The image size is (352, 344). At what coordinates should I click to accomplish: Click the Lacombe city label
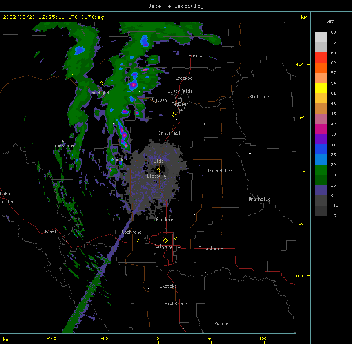(x=184, y=78)
